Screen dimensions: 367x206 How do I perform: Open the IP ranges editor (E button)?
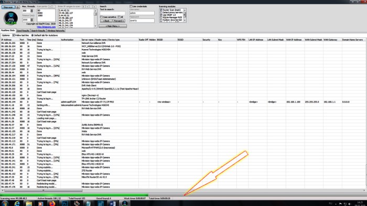[x=83, y=6]
